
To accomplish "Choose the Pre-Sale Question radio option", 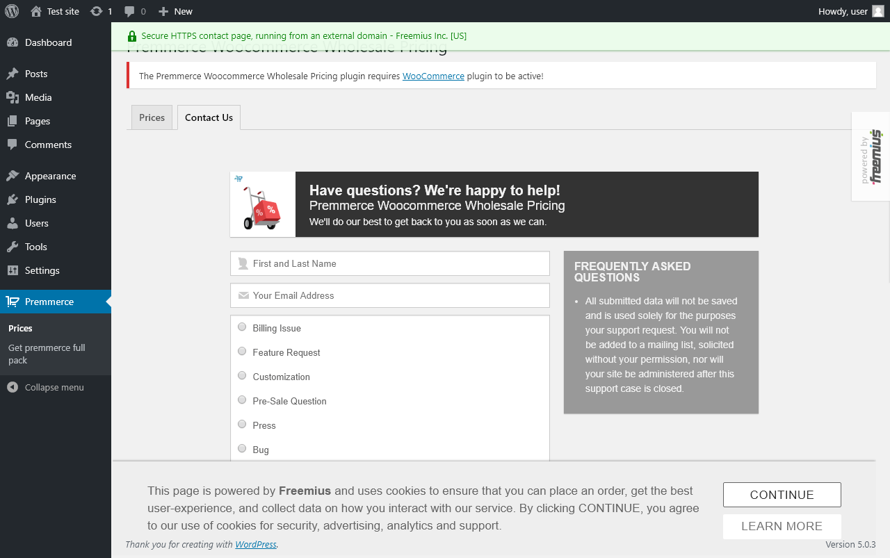I will pos(242,400).
